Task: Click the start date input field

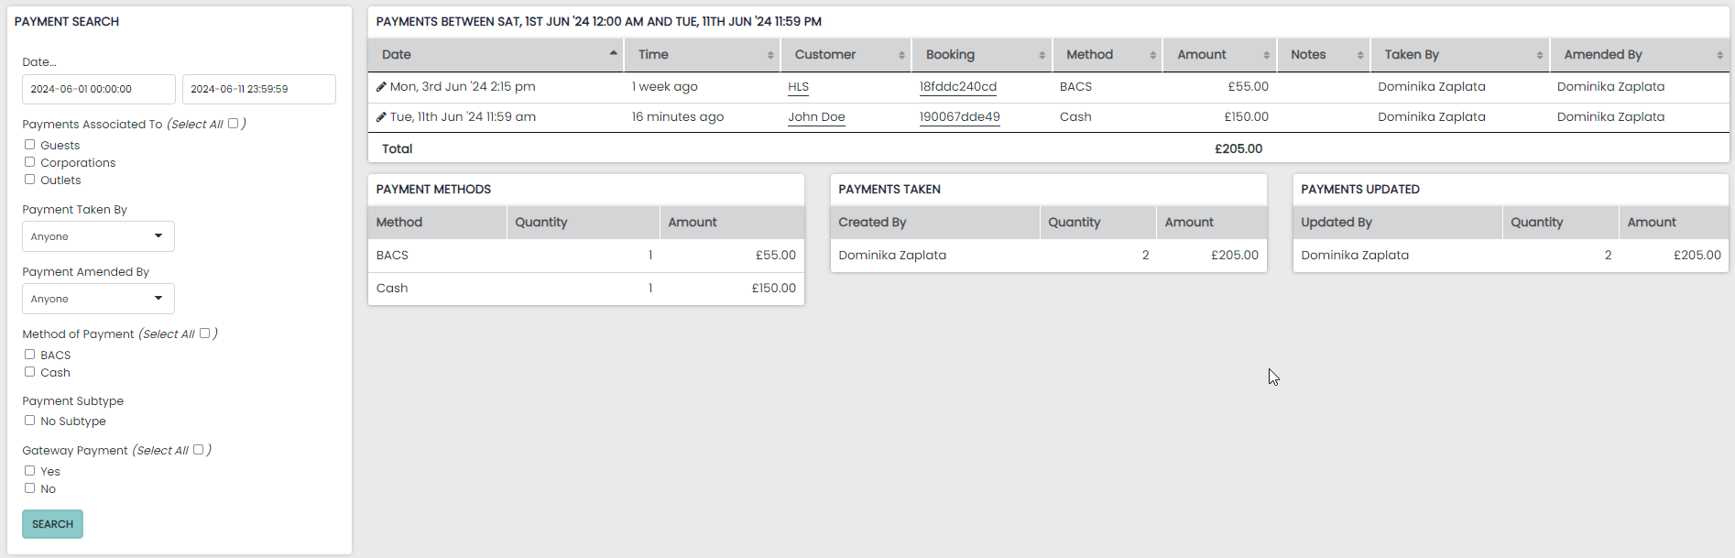Action: pyautogui.click(x=98, y=89)
